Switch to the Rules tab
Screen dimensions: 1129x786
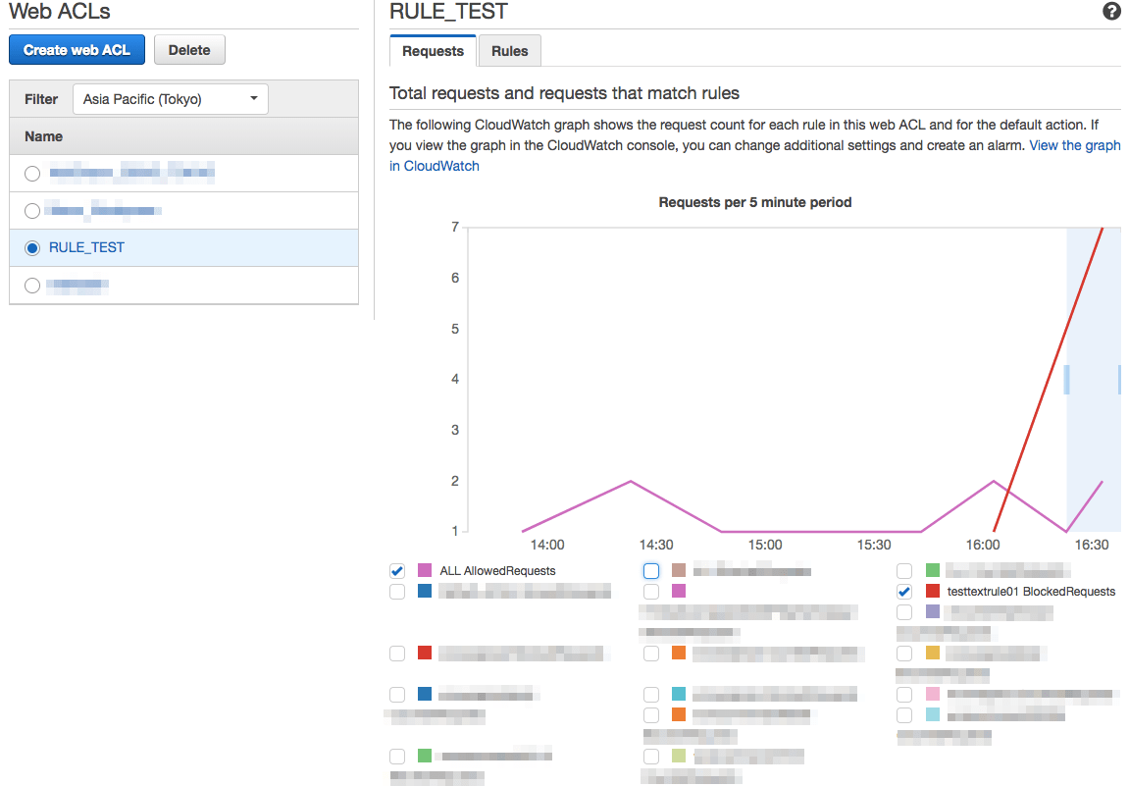[509, 51]
